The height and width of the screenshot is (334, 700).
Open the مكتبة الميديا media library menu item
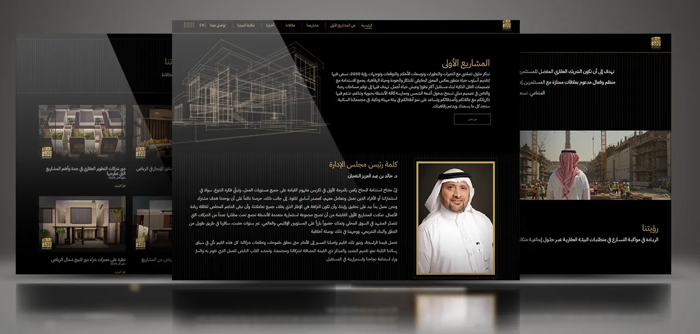coord(246,25)
